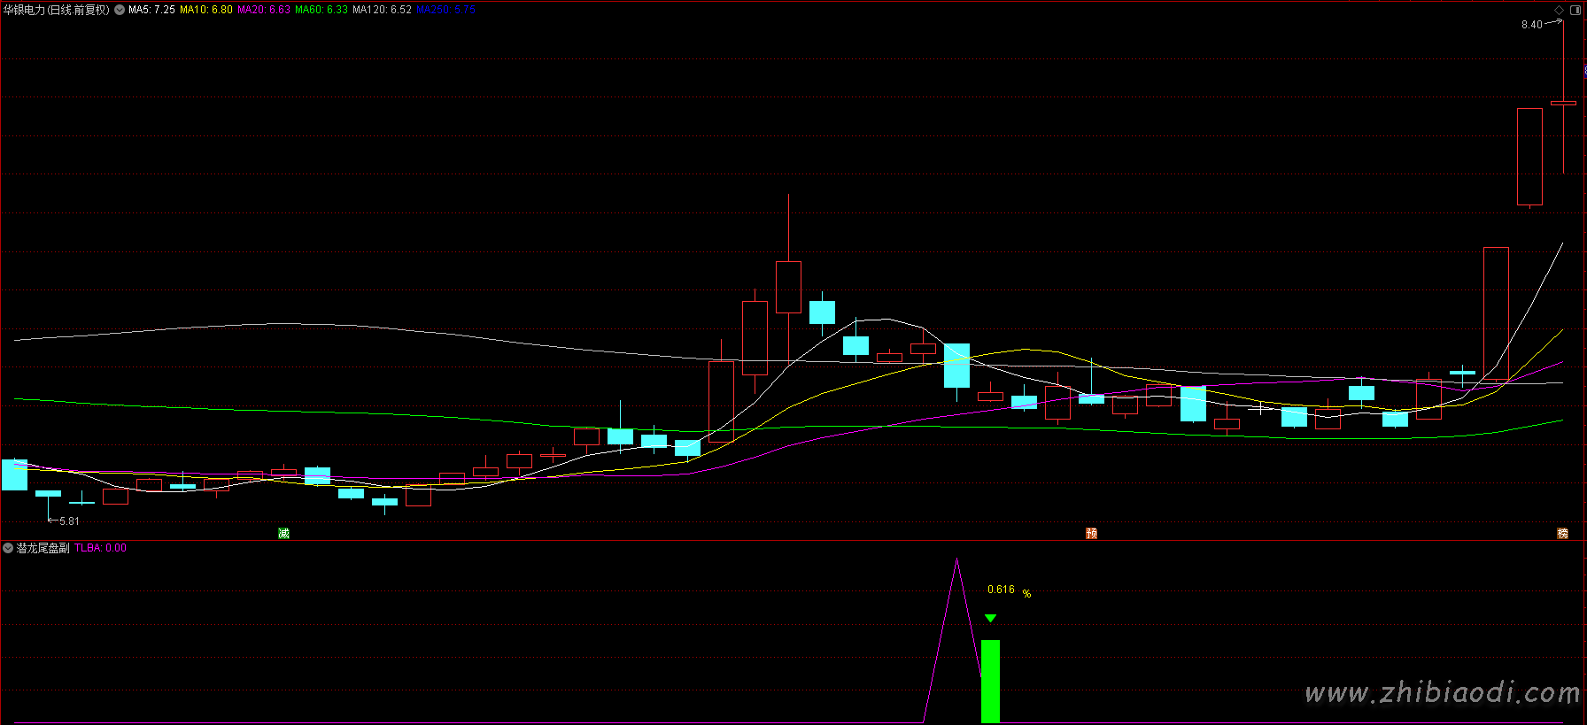This screenshot has width=1587, height=725.
Task: Click the diamond icon in top-right corner
Action: (x=1560, y=10)
